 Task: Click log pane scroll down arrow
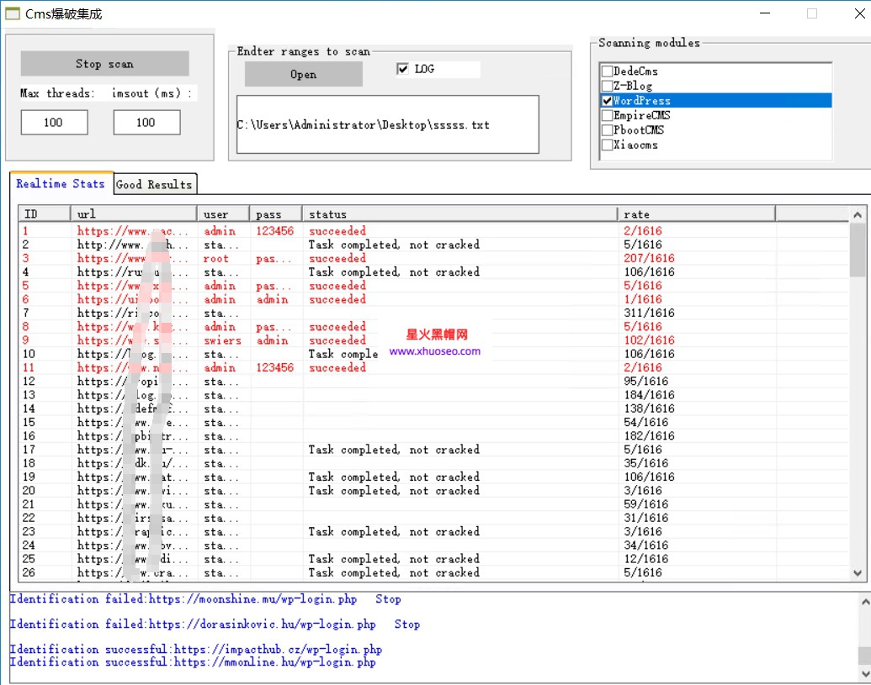865,673
